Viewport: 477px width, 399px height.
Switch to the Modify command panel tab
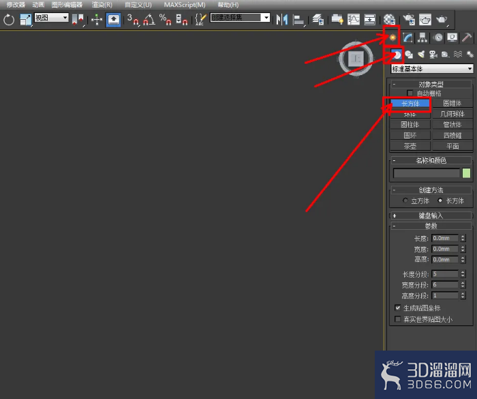(x=407, y=38)
